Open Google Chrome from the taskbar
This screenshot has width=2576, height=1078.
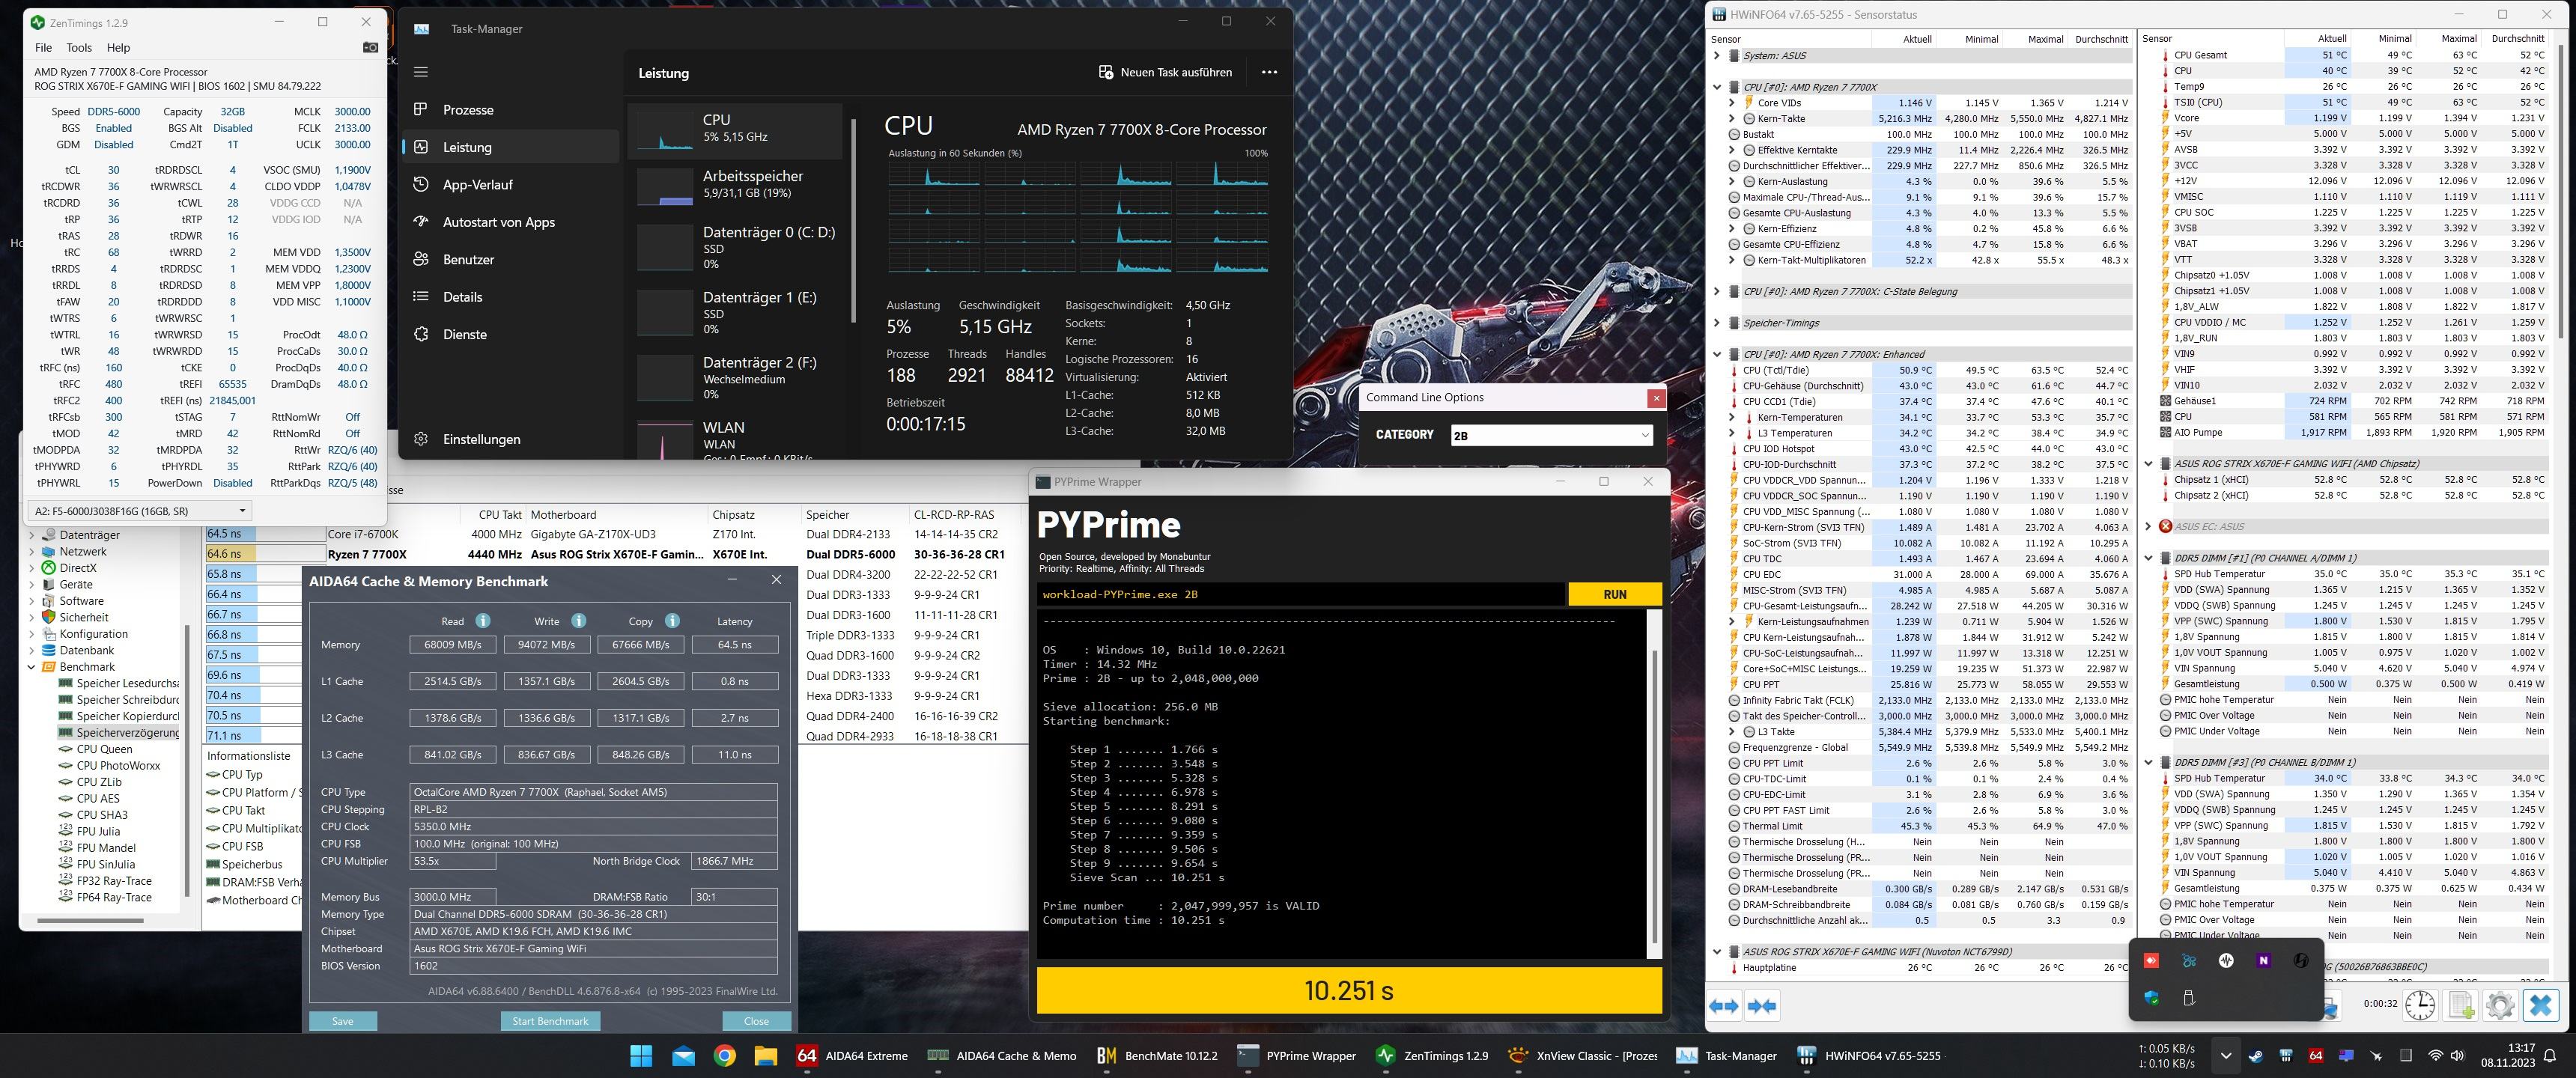pos(725,1056)
